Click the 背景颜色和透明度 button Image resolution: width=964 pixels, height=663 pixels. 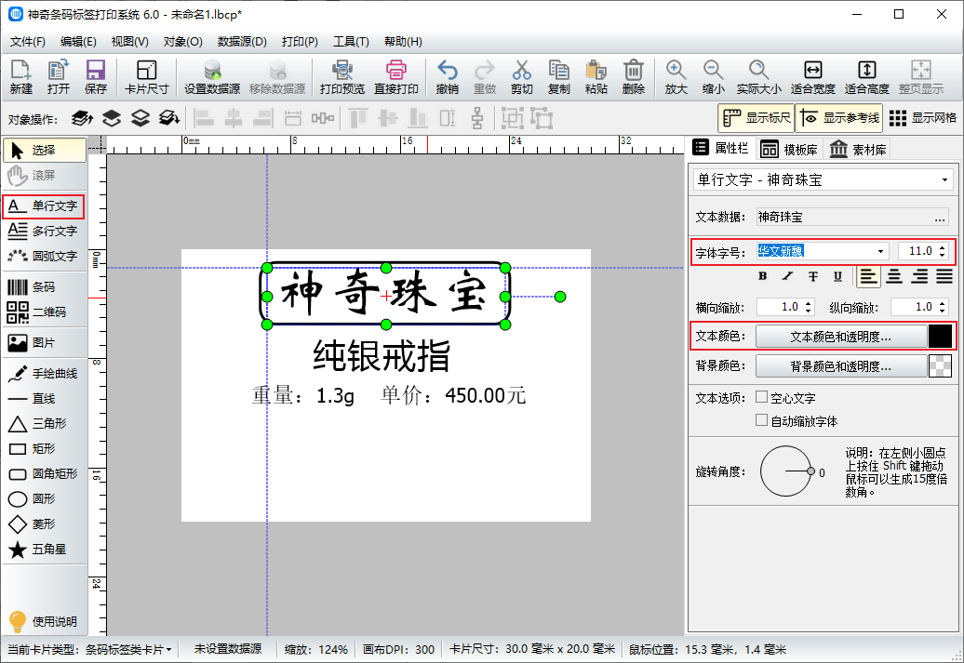pos(840,366)
